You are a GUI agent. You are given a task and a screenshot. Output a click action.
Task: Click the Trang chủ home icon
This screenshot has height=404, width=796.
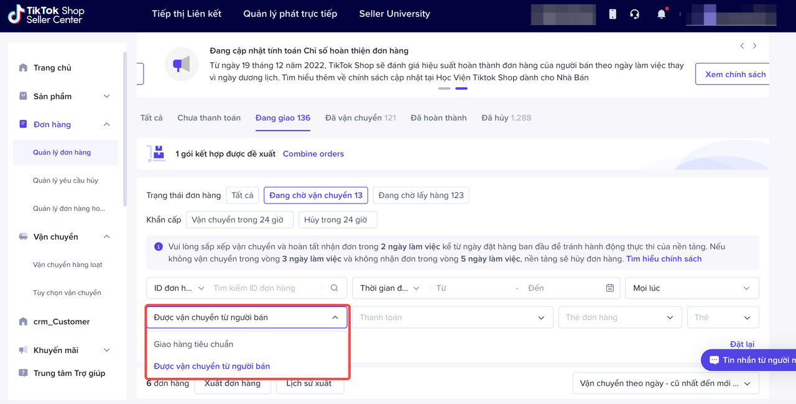[x=24, y=68]
